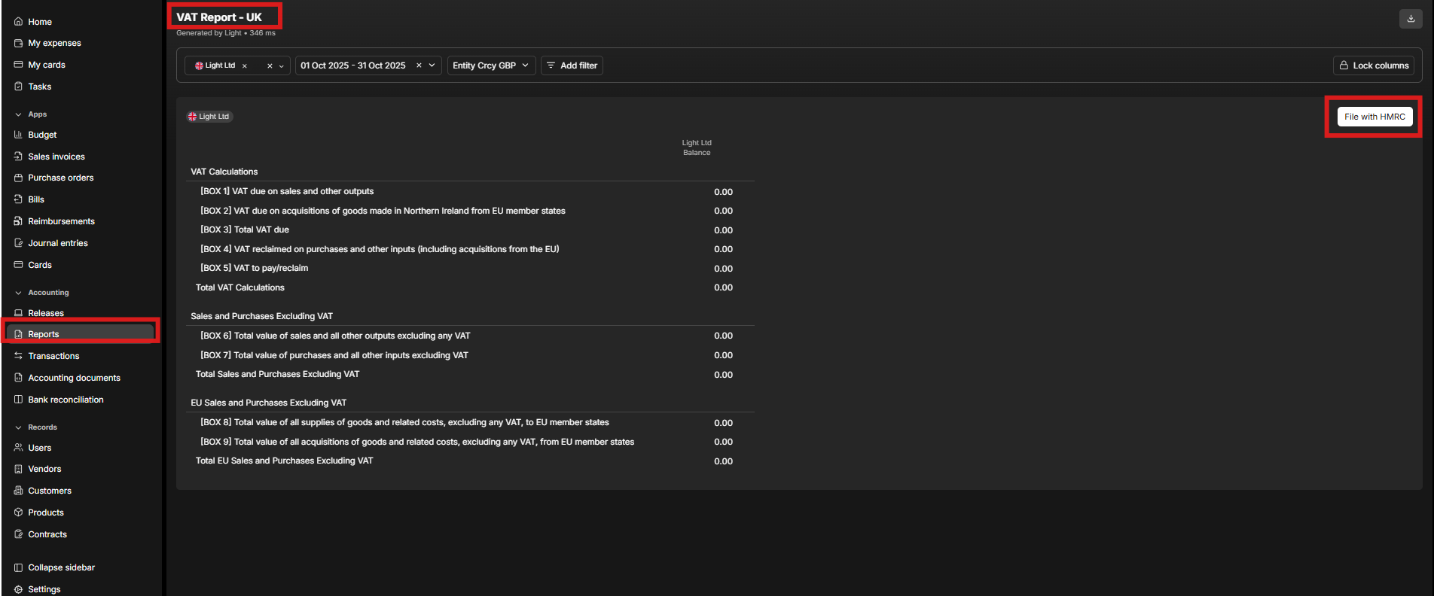Click the Home icon in sidebar

[x=18, y=22]
